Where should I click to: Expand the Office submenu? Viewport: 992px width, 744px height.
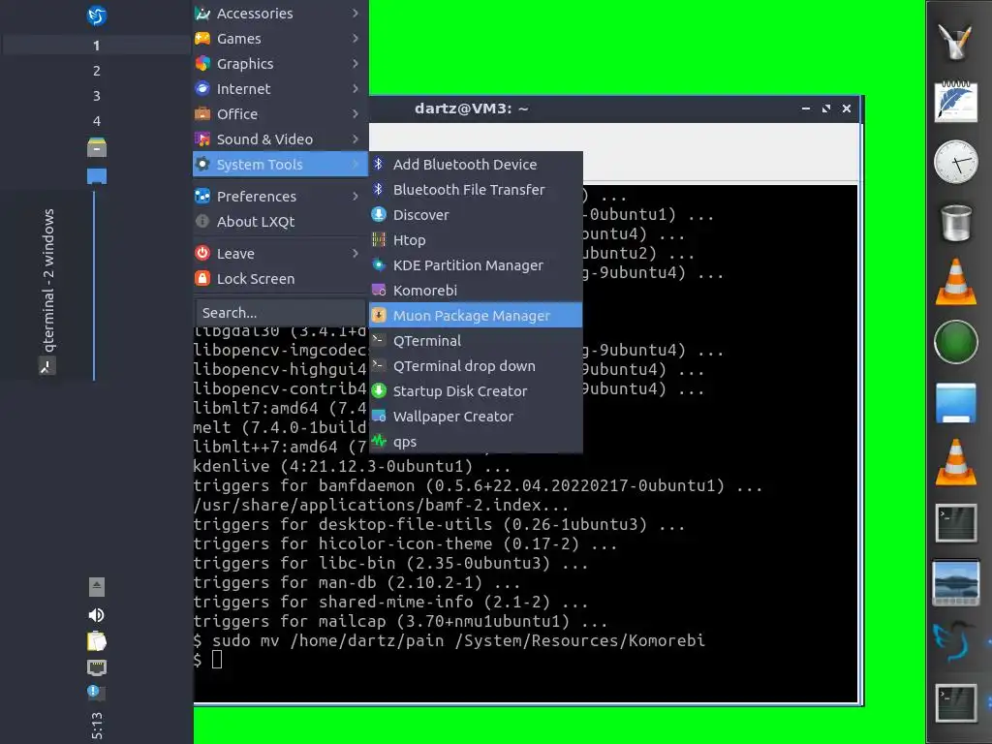280,114
